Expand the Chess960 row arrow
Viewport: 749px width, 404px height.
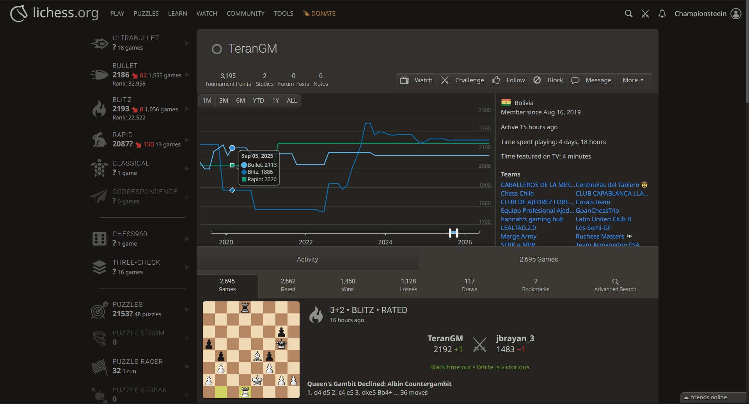click(x=187, y=238)
